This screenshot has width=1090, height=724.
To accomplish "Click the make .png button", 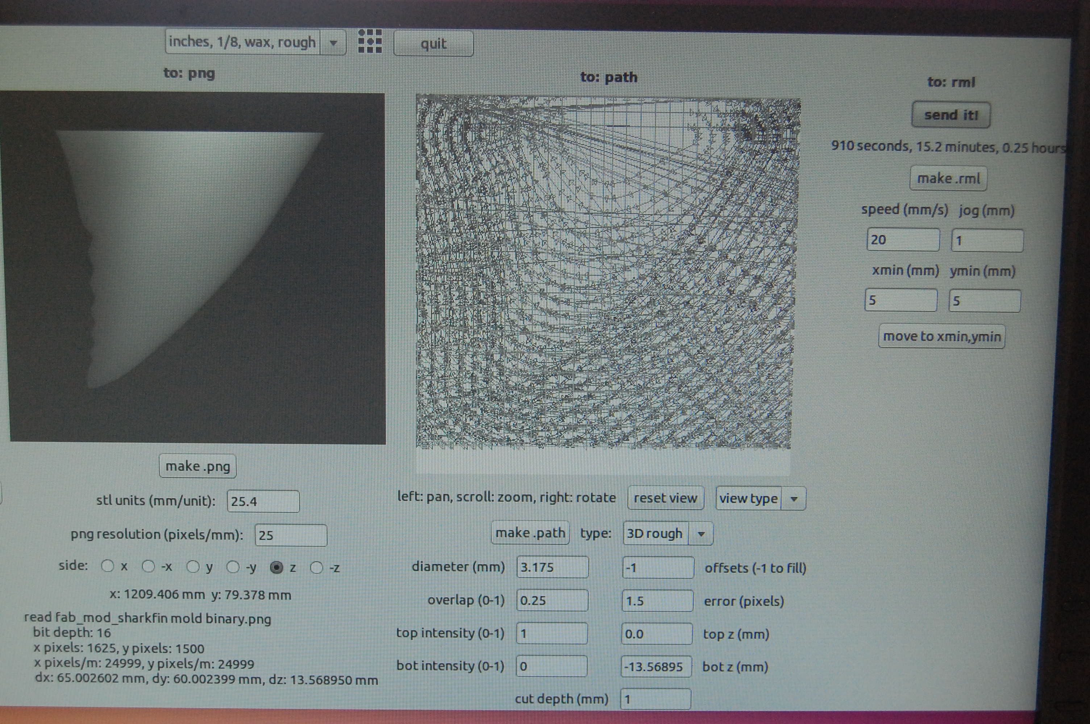I will click(198, 466).
